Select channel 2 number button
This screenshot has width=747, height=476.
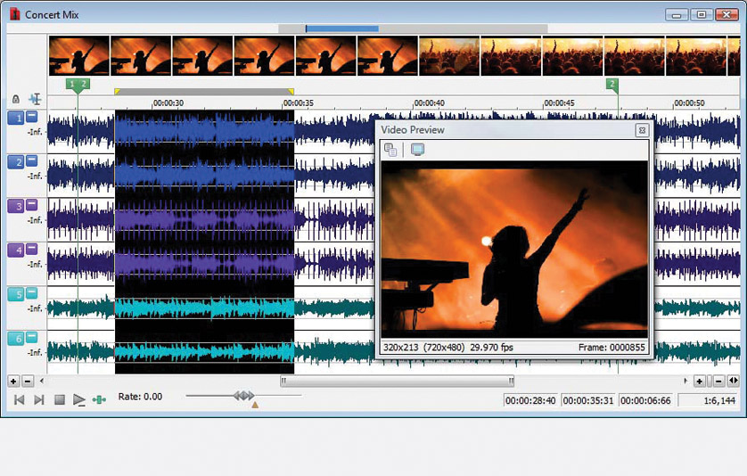pyautogui.click(x=15, y=161)
